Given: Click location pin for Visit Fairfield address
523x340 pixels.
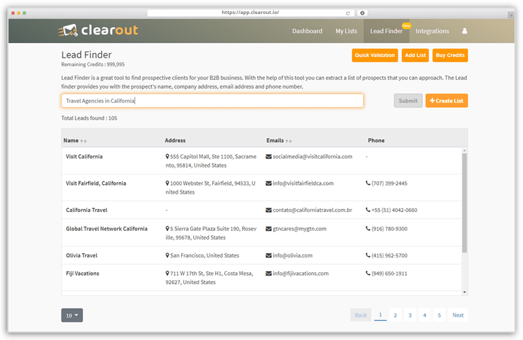Looking at the screenshot, I should [x=168, y=183].
